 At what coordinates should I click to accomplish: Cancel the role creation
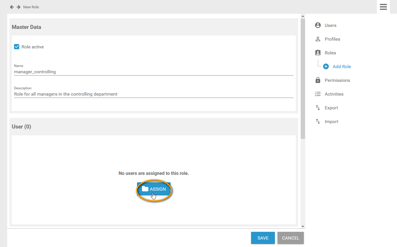pyautogui.click(x=290, y=238)
